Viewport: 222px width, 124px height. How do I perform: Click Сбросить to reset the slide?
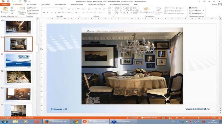click(x=33, y=11)
